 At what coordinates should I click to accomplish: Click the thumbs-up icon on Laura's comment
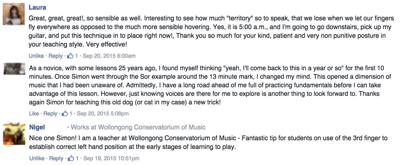tap(70, 56)
